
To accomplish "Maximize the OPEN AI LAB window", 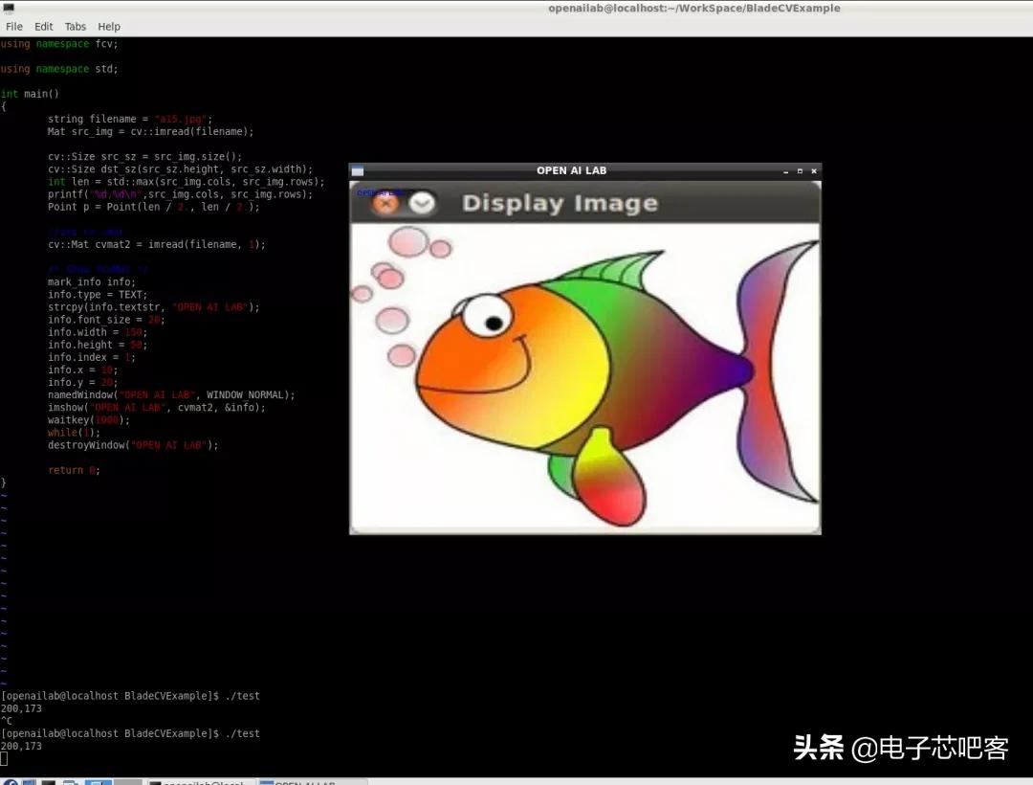I will pyautogui.click(x=800, y=171).
